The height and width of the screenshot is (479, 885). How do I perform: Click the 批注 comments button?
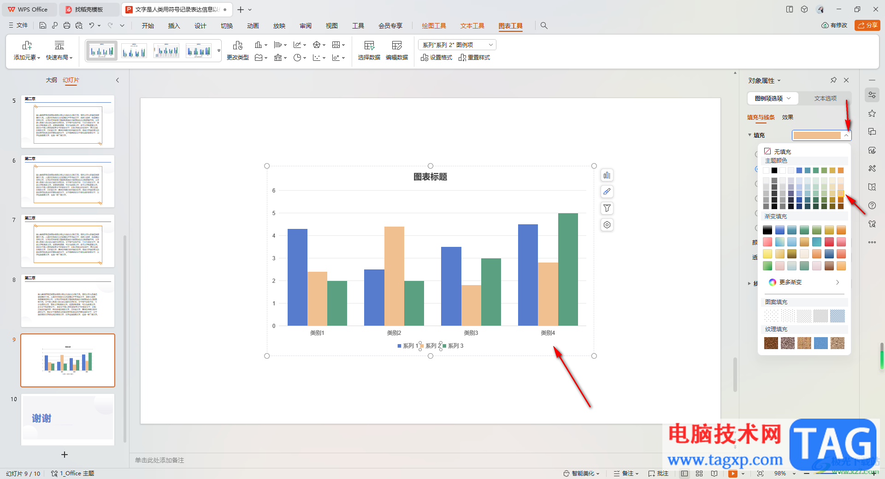click(x=658, y=473)
